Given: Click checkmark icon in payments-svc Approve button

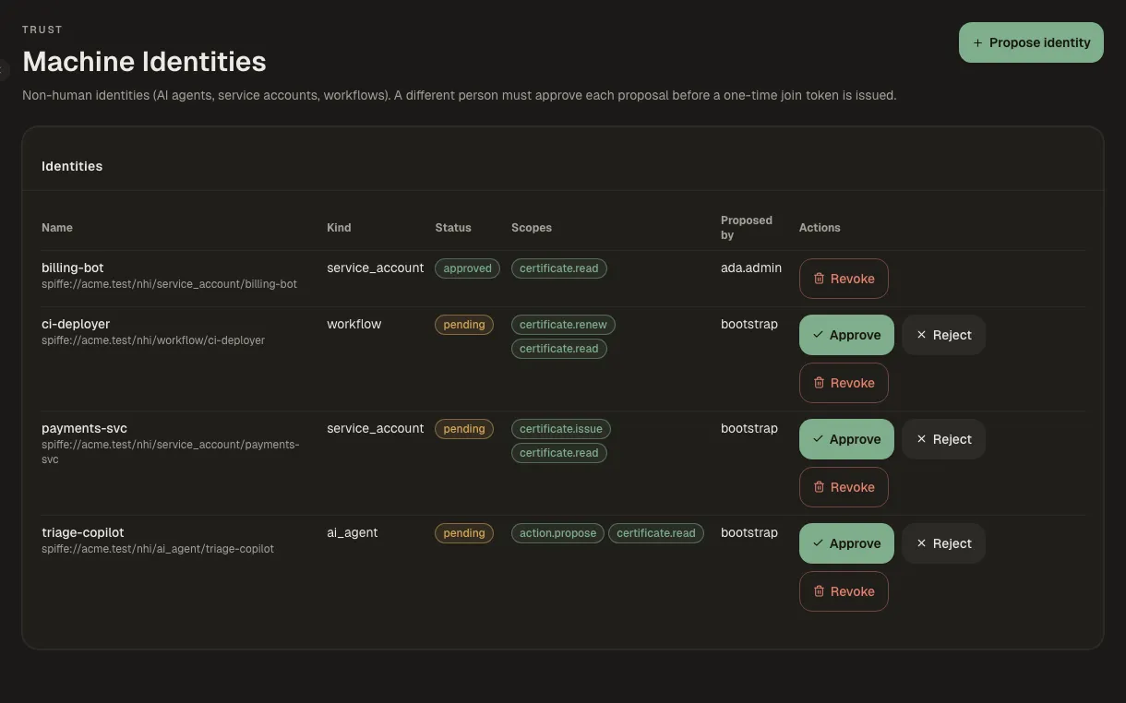Looking at the screenshot, I should click(818, 439).
